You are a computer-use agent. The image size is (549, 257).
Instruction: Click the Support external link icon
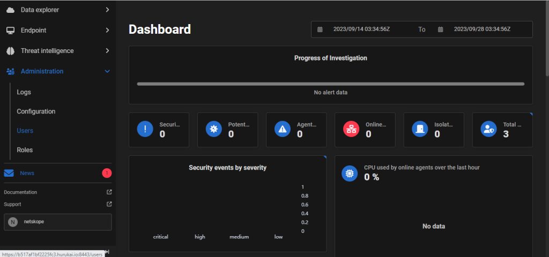(109, 204)
